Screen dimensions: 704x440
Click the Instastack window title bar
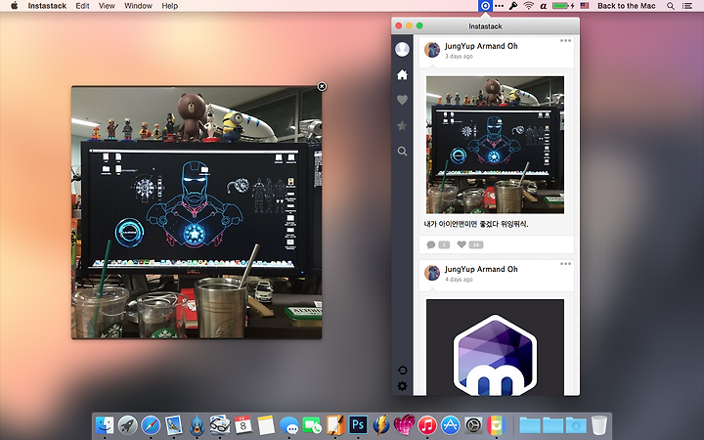(485, 26)
